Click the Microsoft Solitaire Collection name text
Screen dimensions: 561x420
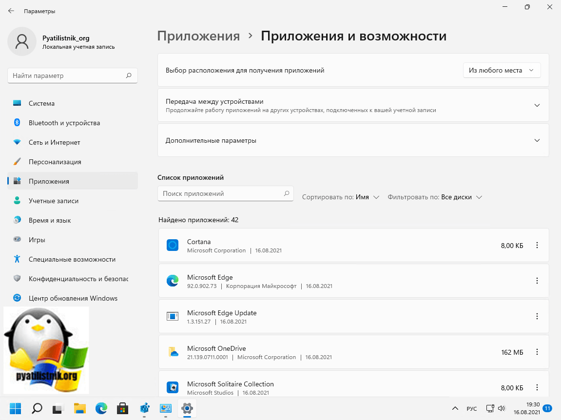[x=231, y=384]
